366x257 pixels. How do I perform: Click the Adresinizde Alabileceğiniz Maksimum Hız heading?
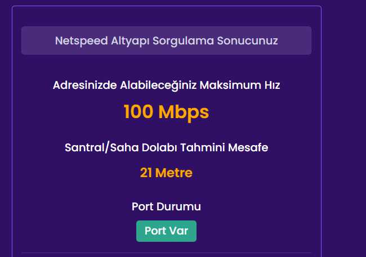166,85
